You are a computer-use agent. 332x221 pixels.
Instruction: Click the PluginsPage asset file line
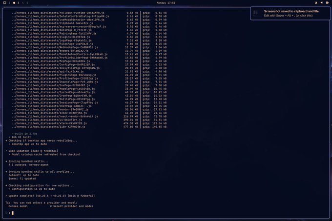point(54,75)
